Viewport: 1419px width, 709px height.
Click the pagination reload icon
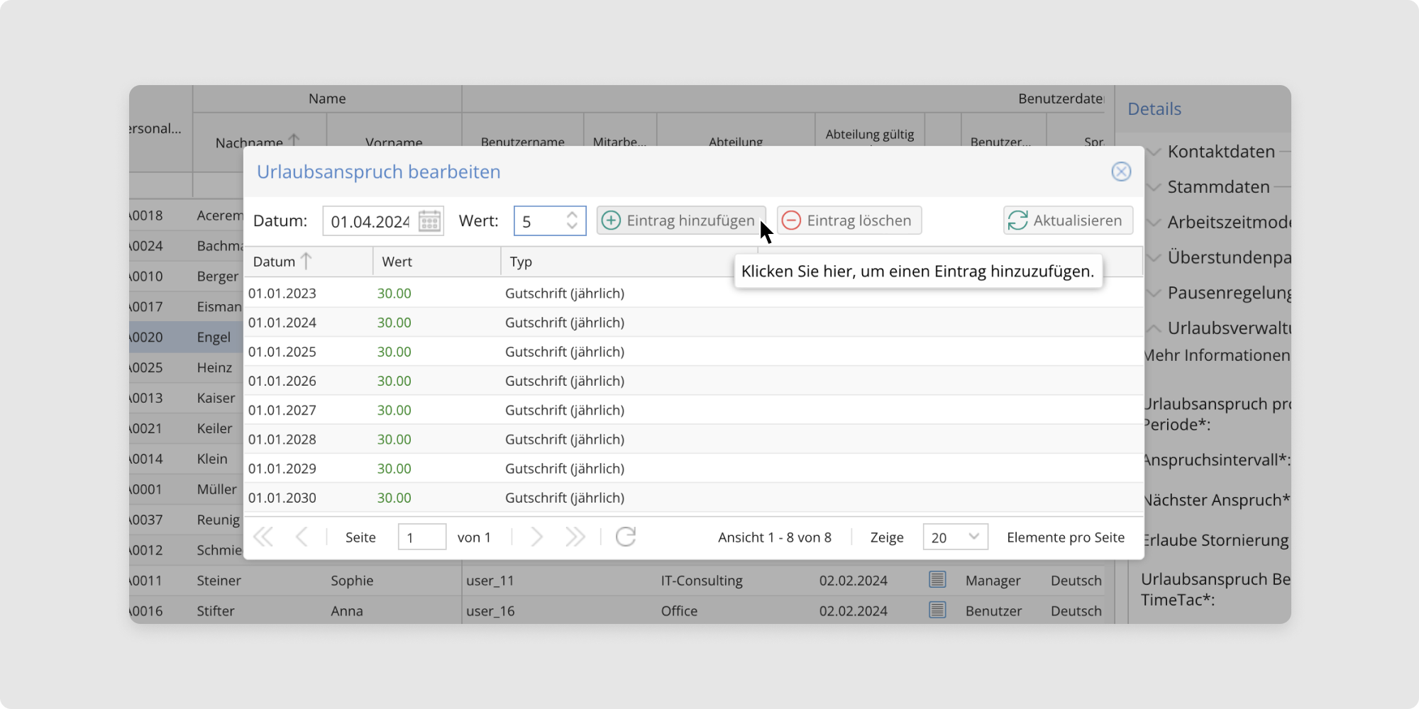click(626, 537)
